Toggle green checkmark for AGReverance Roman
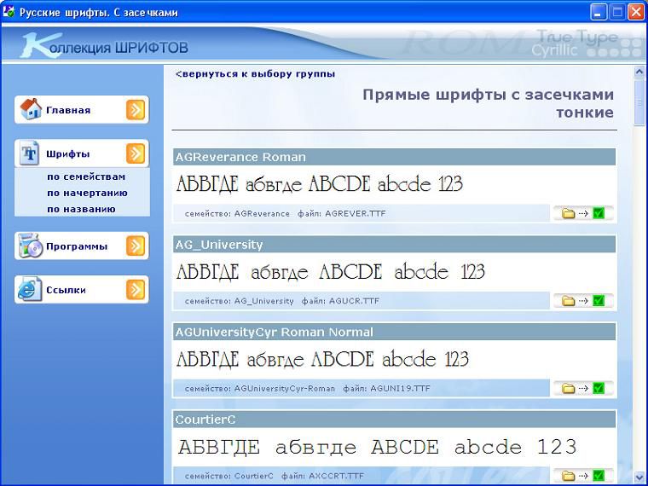This screenshot has height=486, width=648. (599, 213)
